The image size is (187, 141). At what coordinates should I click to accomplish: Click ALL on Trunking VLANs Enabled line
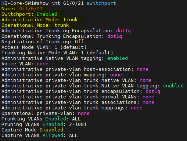point(76,119)
